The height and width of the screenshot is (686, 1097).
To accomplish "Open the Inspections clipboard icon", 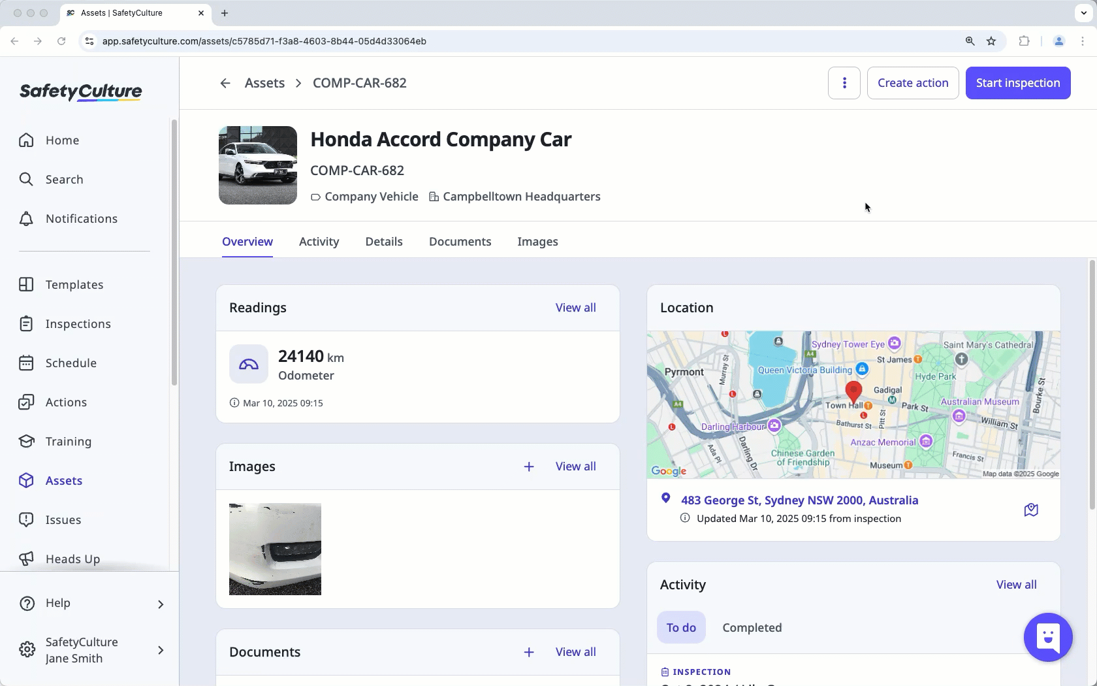I will [26, 324].
